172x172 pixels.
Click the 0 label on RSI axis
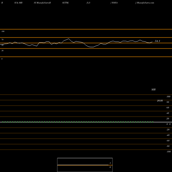2,59
